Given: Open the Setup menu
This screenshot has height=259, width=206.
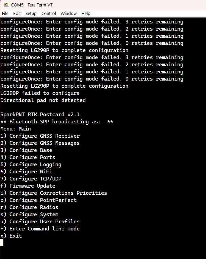Looking at the screenshot, I should pyautogui.click(x=31, y=13).
